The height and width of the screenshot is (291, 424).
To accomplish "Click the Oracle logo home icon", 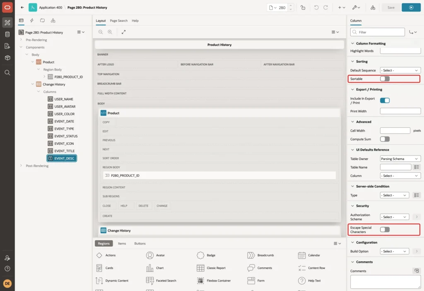I will pyautogui.click(x=7, y=7).
